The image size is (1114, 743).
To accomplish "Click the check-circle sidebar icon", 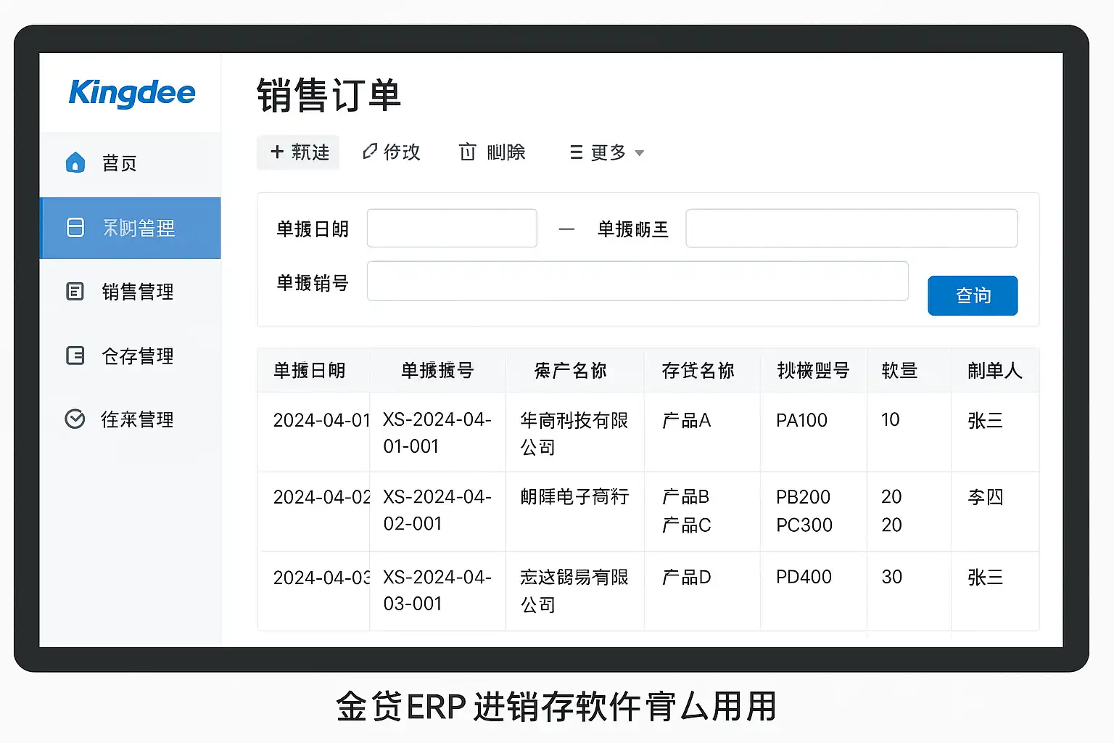I will click(75, 419).
